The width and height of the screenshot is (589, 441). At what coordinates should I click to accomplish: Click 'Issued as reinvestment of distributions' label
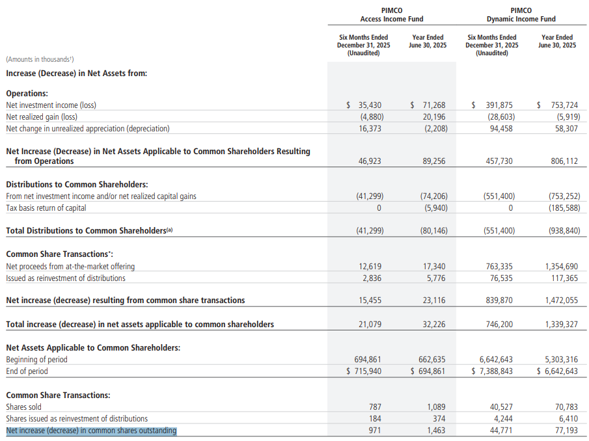pos(66,278)
